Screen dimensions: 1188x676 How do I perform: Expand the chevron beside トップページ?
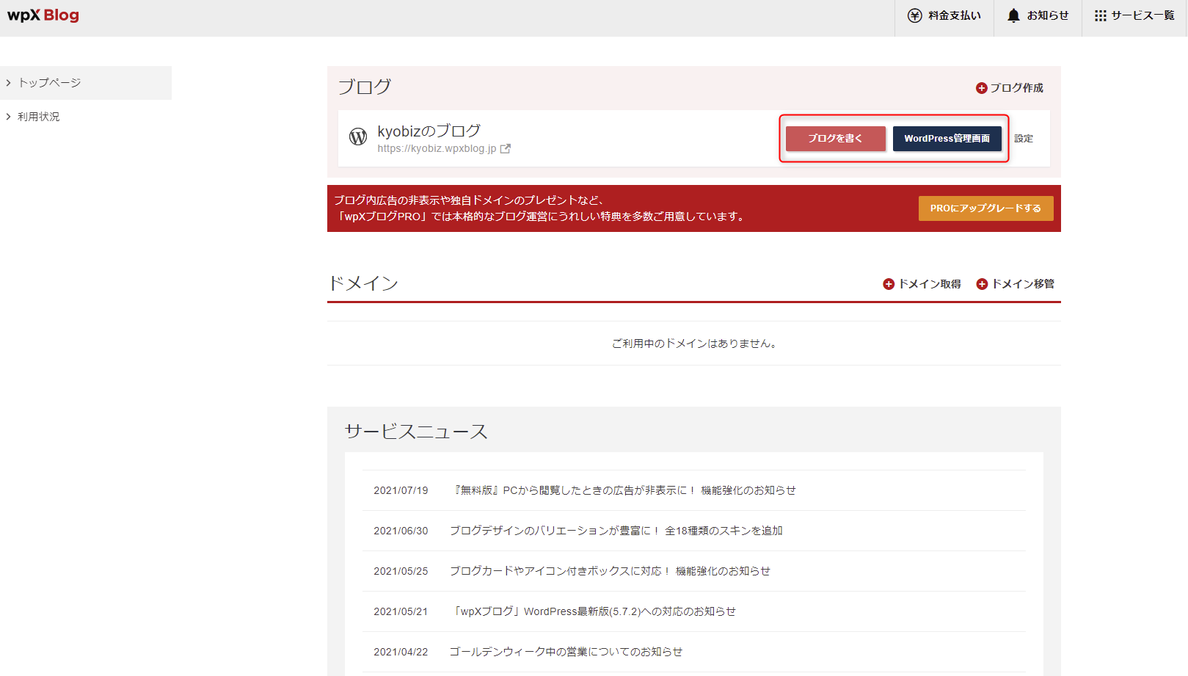click(9, 83)
